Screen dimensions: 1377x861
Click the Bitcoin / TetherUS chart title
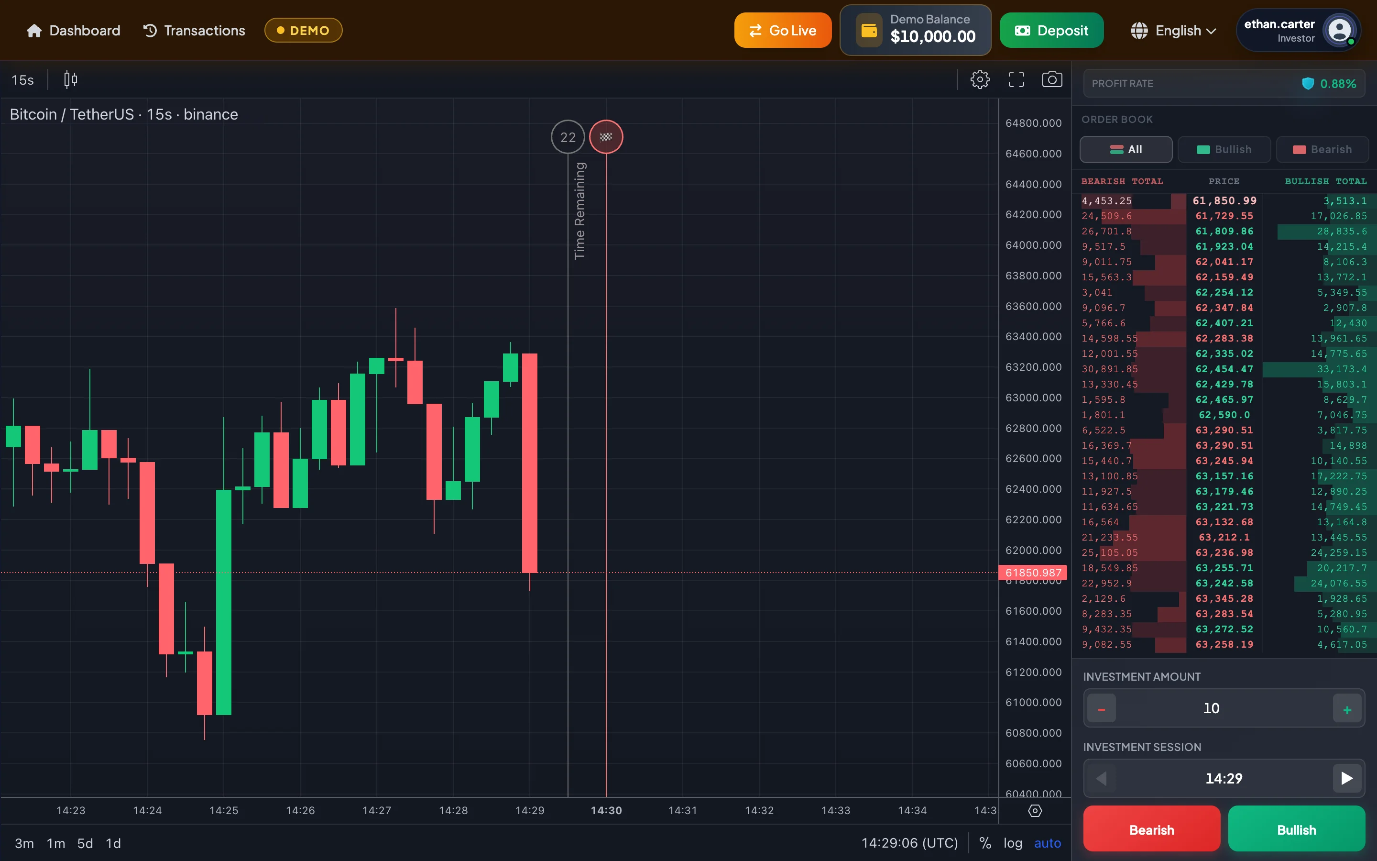coord(123,114)
